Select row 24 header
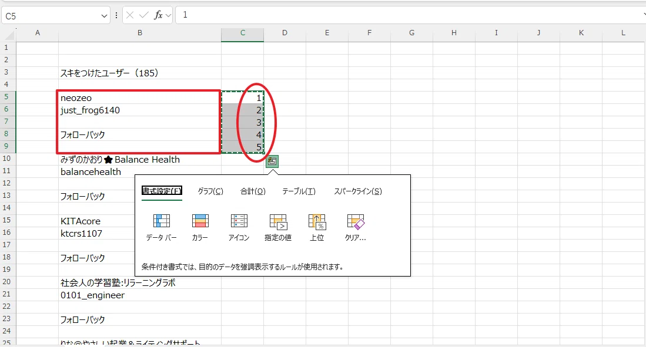 (6, 331)
